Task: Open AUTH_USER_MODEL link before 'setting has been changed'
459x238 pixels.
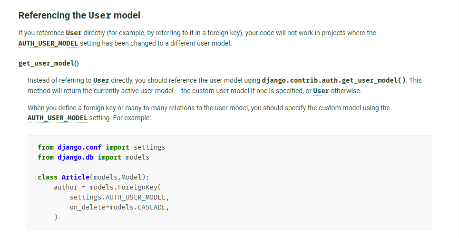Action: click(x=49, y=44)
